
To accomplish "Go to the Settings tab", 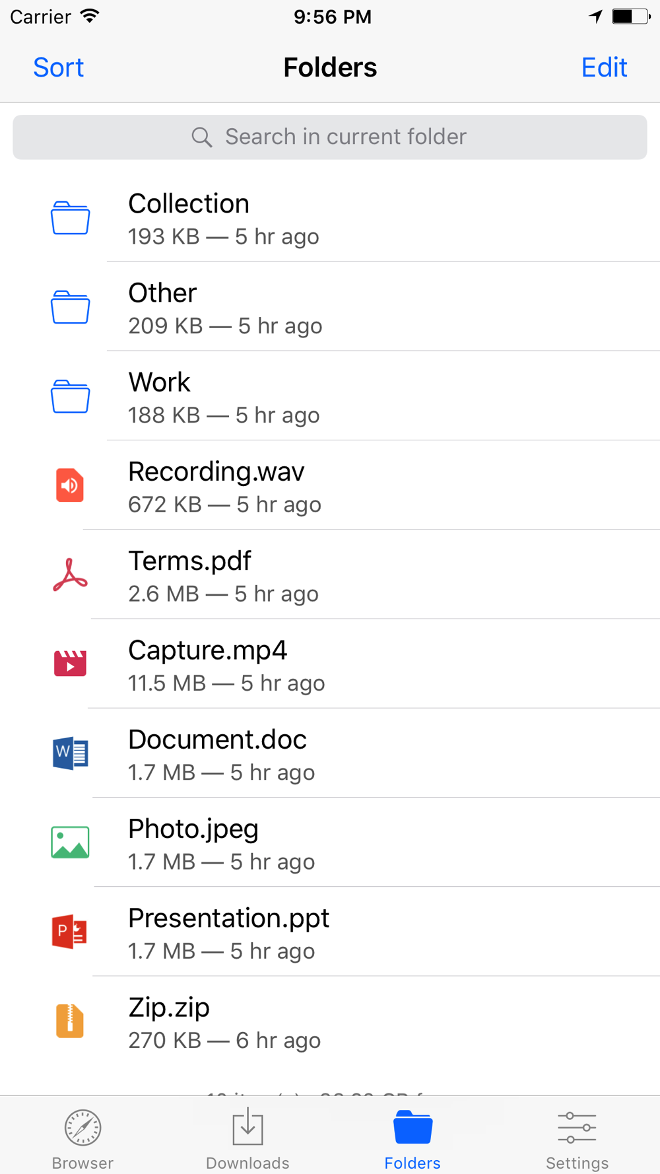I will tap(577, 1138).
